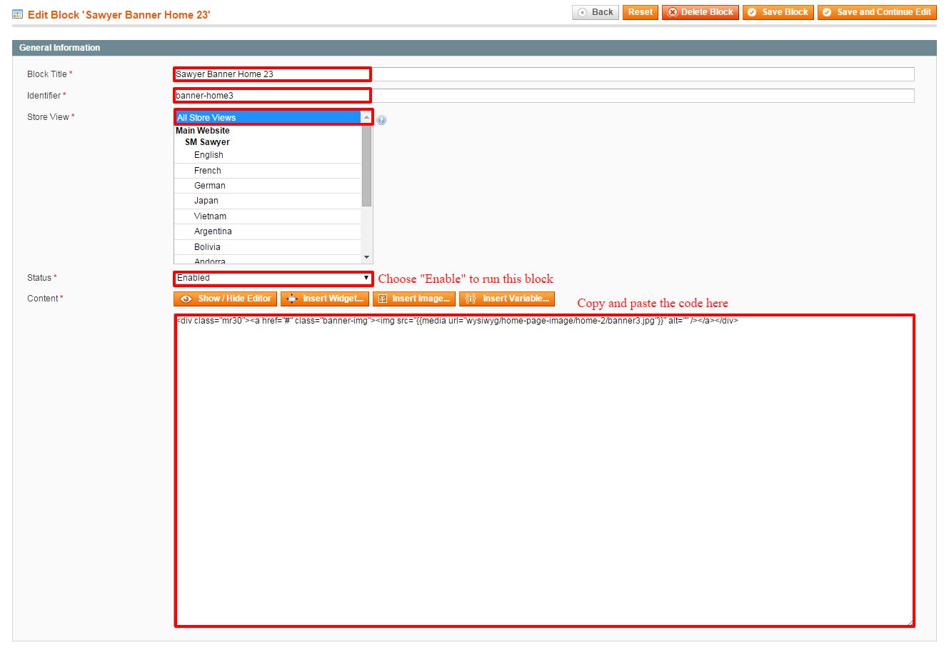Select German store view
The image size is (949, 650).
pos(268,186)
